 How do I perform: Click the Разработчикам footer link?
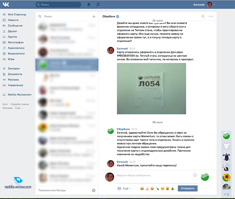coord(19,104)
